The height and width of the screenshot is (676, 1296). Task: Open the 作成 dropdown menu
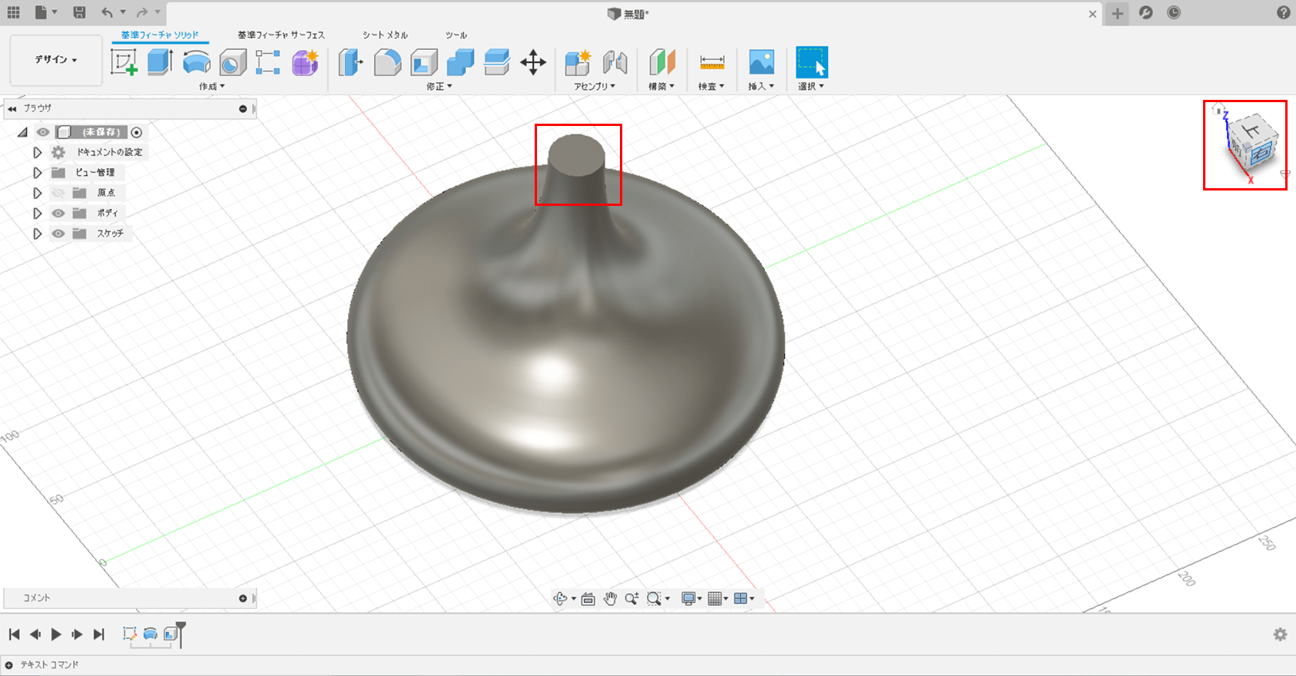[x=212, y=87]
